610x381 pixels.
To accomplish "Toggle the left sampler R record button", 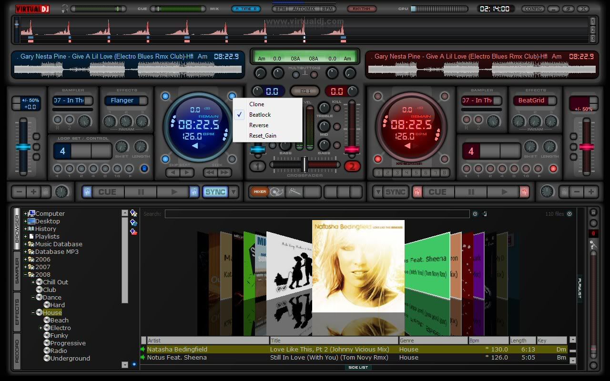I will [58, 120].
